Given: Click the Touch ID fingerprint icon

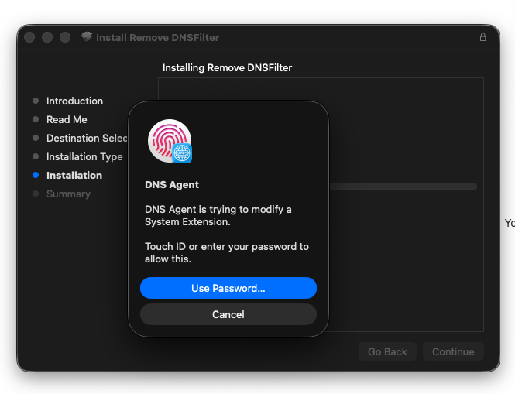Looking at the screenshot, I should pos(167,139).
